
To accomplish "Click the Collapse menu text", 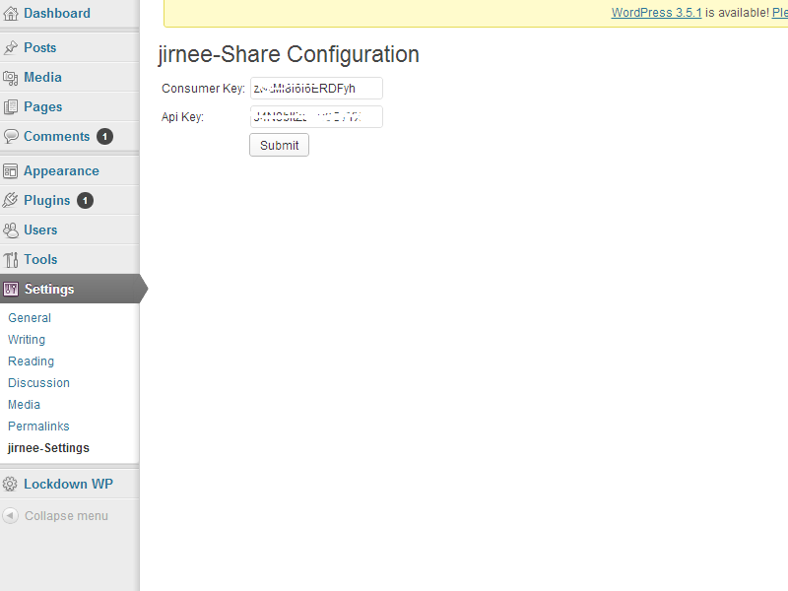I will [x=66, y=516].
